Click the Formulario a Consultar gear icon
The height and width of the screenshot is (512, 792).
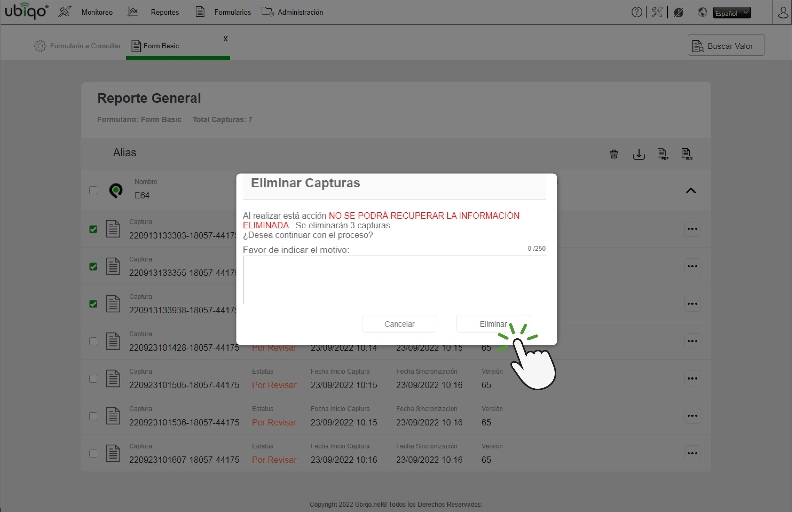click(x=40, y=46)
